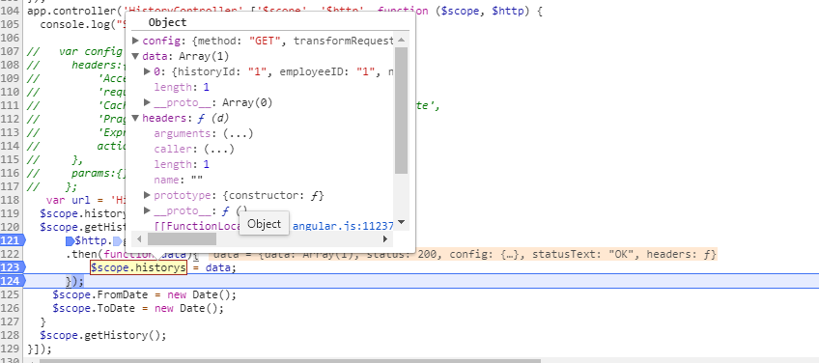
Task: Collapse the headers function node
Action: click(136, 118)
